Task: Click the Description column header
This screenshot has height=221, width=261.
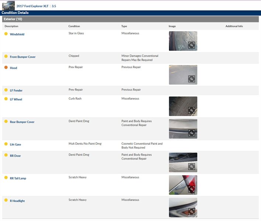Action: click(11, 27)
